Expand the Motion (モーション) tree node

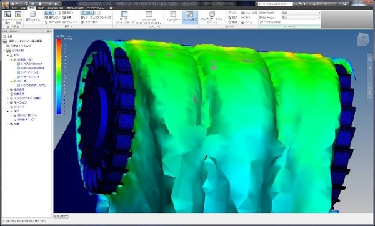[8, 102]
